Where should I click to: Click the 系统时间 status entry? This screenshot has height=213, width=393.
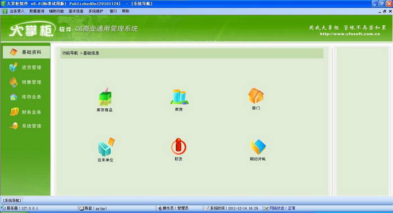click(231, 209)
